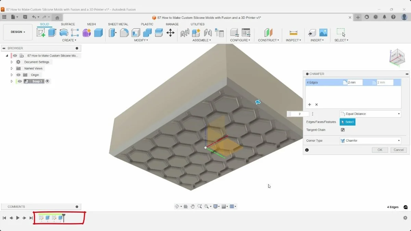Click the Create Form purple icon
Viewport: 411px width, 231px height.
[x=87, y=33]
